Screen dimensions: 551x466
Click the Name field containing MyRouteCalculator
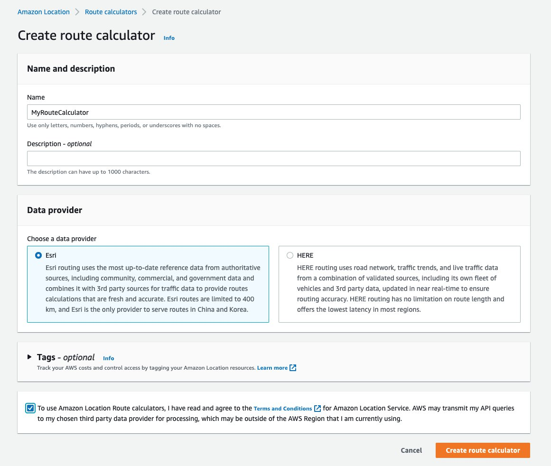point(273,112)
